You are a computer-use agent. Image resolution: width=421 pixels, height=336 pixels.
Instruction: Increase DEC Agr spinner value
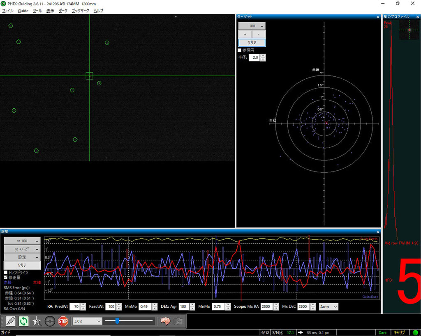pos(192,305)
